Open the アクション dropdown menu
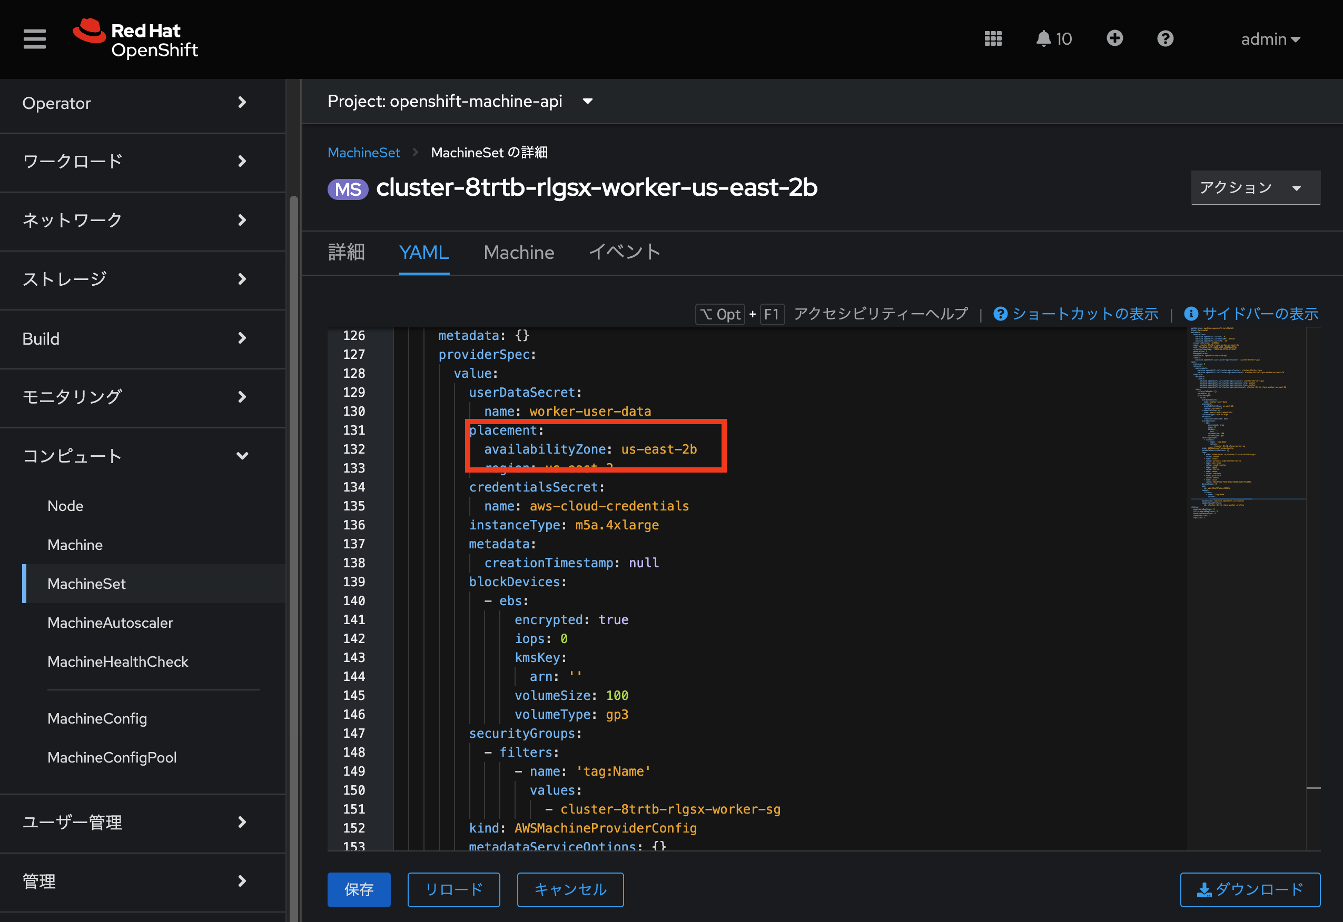Image resolution: width=1343 pixels, height=922 pixels. point(1255,188)
